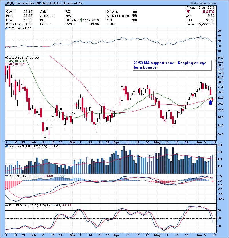Click the volume bars icon

pyautogui.click(x=7, y=146)
